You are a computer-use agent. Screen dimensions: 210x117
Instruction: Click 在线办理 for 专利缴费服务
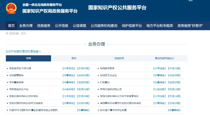point(83,75)
